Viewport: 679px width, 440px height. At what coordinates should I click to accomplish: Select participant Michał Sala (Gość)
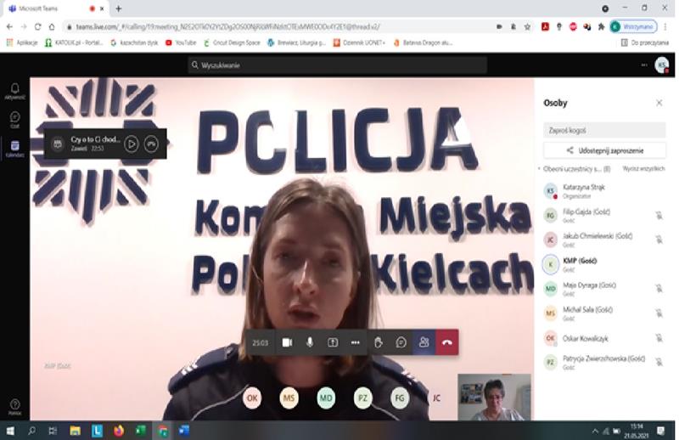[x=604, y=313]
